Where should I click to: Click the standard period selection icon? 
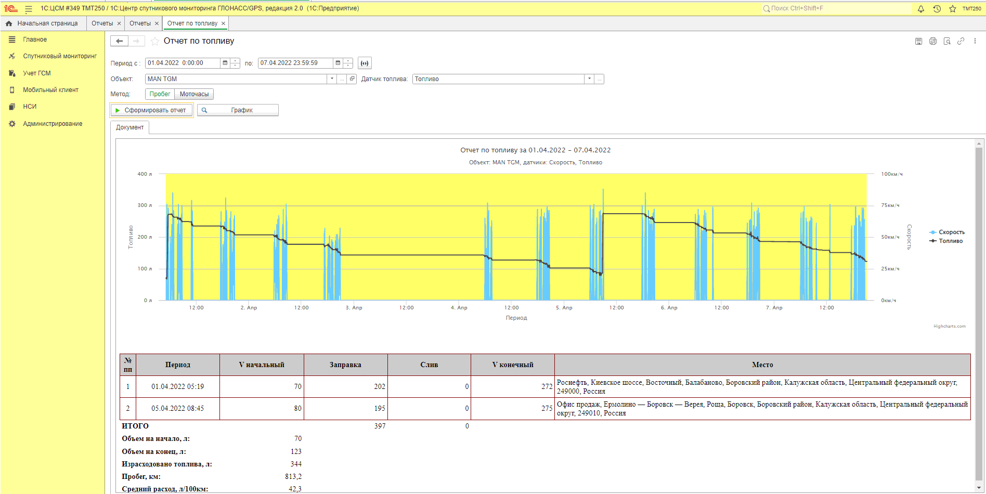coord(365,63)
